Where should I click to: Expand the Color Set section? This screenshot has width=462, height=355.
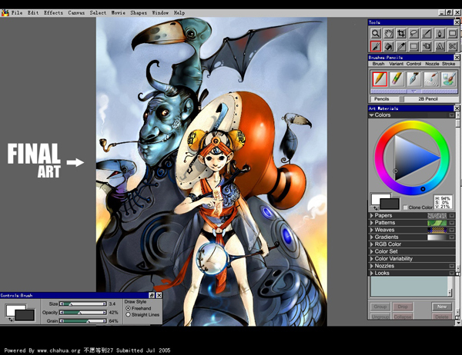click(x=372, y=251)
